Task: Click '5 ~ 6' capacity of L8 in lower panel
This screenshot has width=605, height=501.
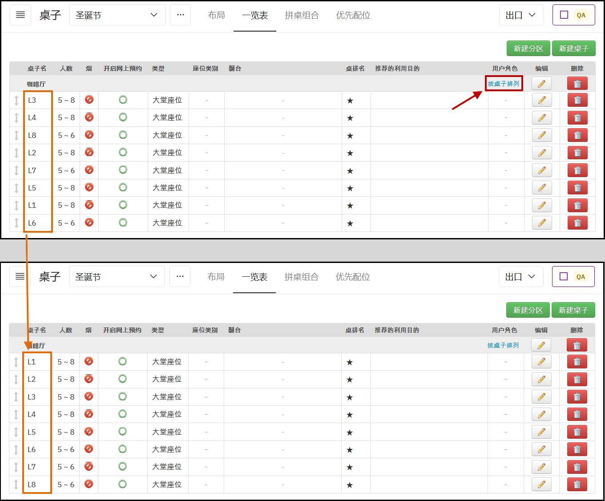Action: (x=66, y=485)
